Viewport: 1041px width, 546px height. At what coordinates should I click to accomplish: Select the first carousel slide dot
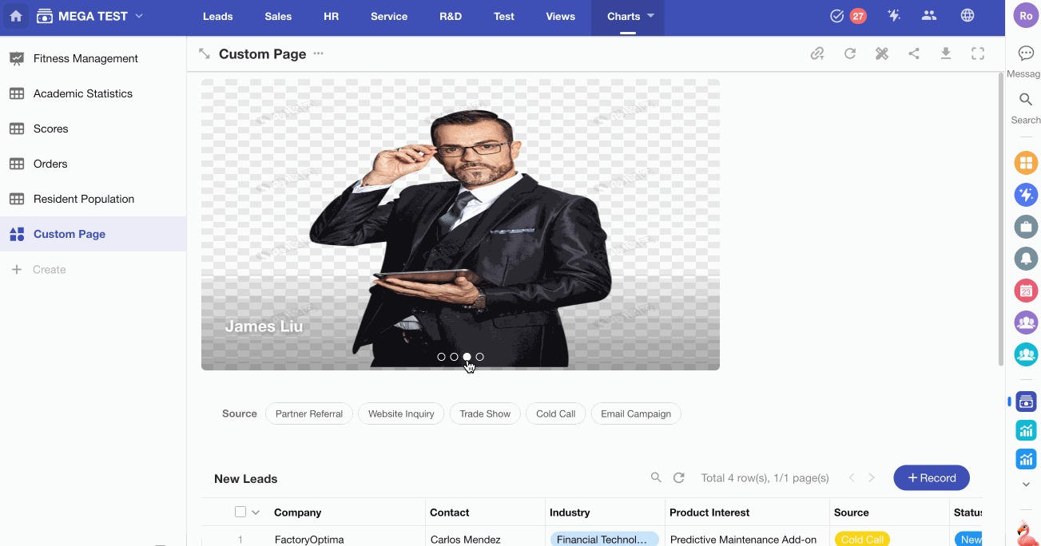pos(441,357)
